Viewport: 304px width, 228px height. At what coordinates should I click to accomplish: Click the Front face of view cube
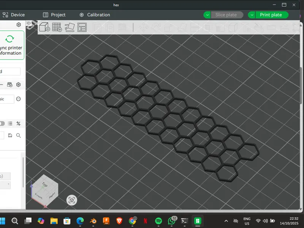point(39,196)
